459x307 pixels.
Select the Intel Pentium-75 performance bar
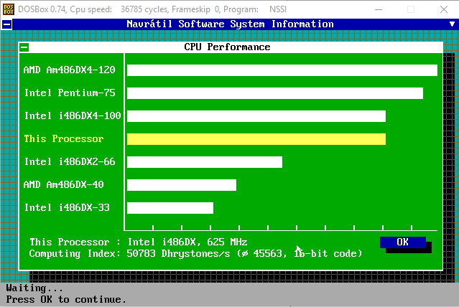coord(274,93)
